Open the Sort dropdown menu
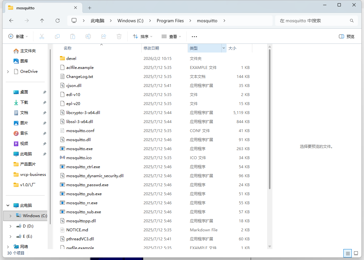 [x=143, y=36]
